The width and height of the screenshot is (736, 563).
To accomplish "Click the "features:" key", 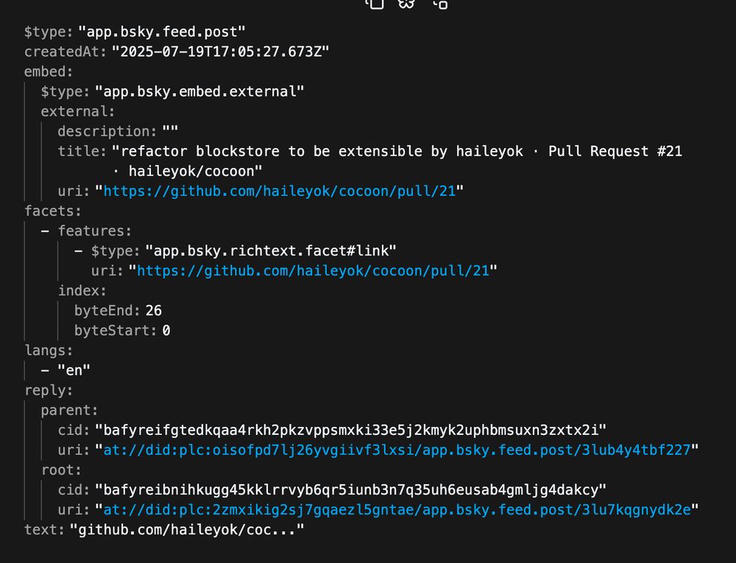I will 95,231.
